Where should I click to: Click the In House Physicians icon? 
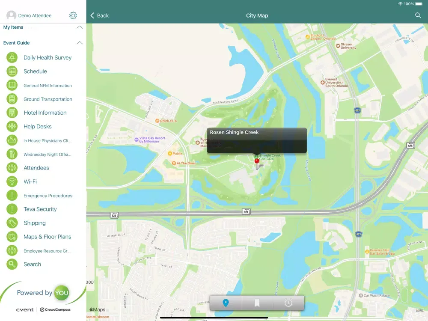click(x=12, y=140)
